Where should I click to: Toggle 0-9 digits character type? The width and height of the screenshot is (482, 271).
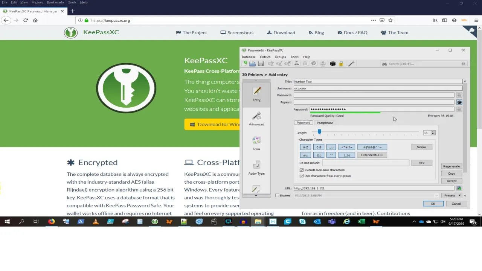(x=319, y=147)
